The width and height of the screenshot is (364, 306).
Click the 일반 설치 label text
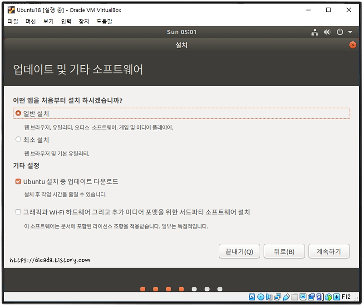(36, 114)
